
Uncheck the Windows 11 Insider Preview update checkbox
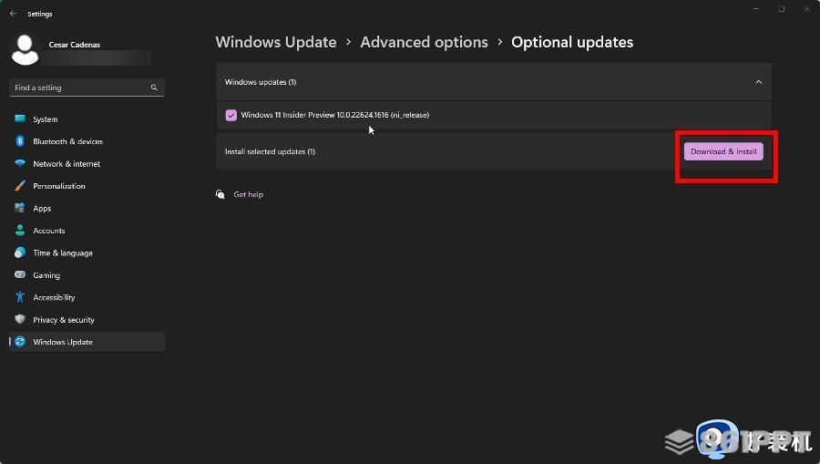pos(231,115)
